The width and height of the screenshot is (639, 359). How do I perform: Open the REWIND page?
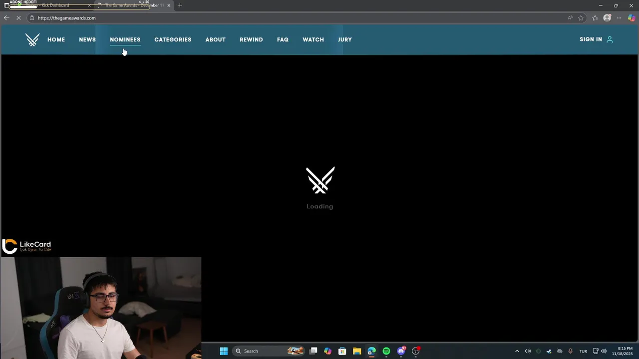coord(251,39)
